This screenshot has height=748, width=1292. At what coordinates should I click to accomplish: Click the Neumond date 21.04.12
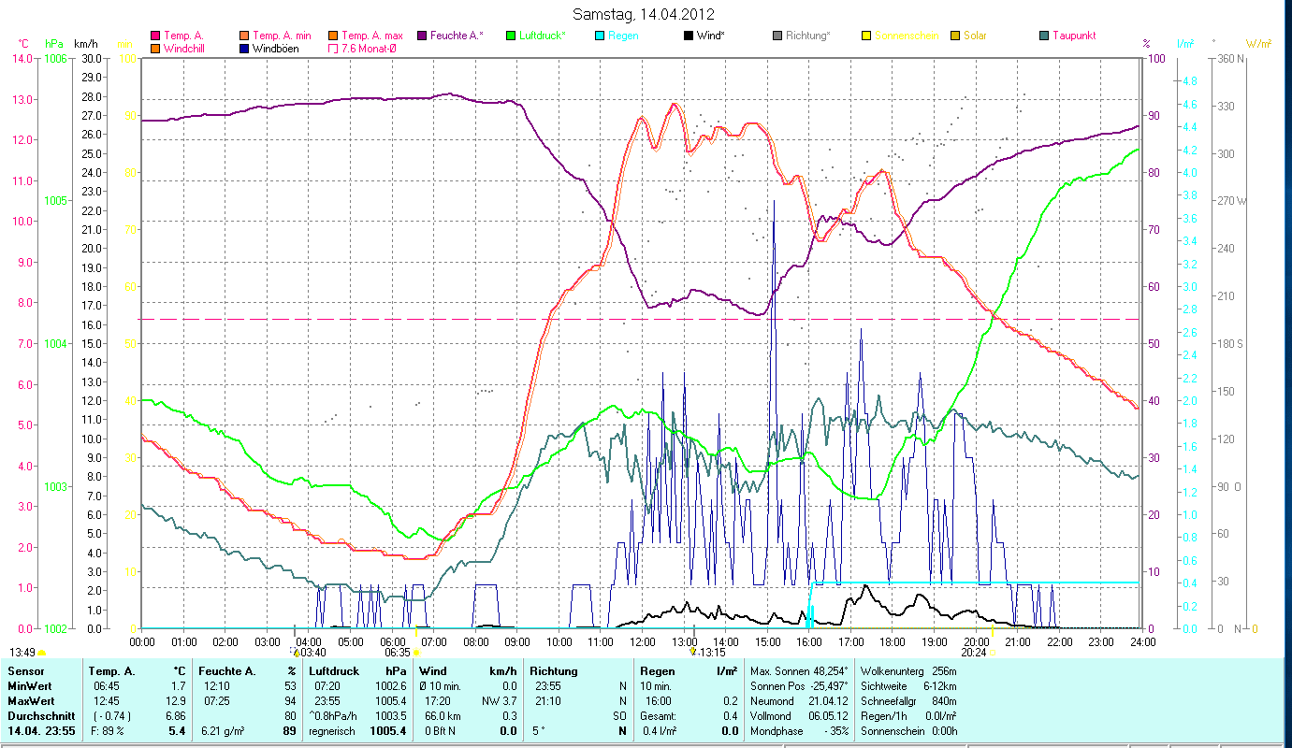point(828,699)
